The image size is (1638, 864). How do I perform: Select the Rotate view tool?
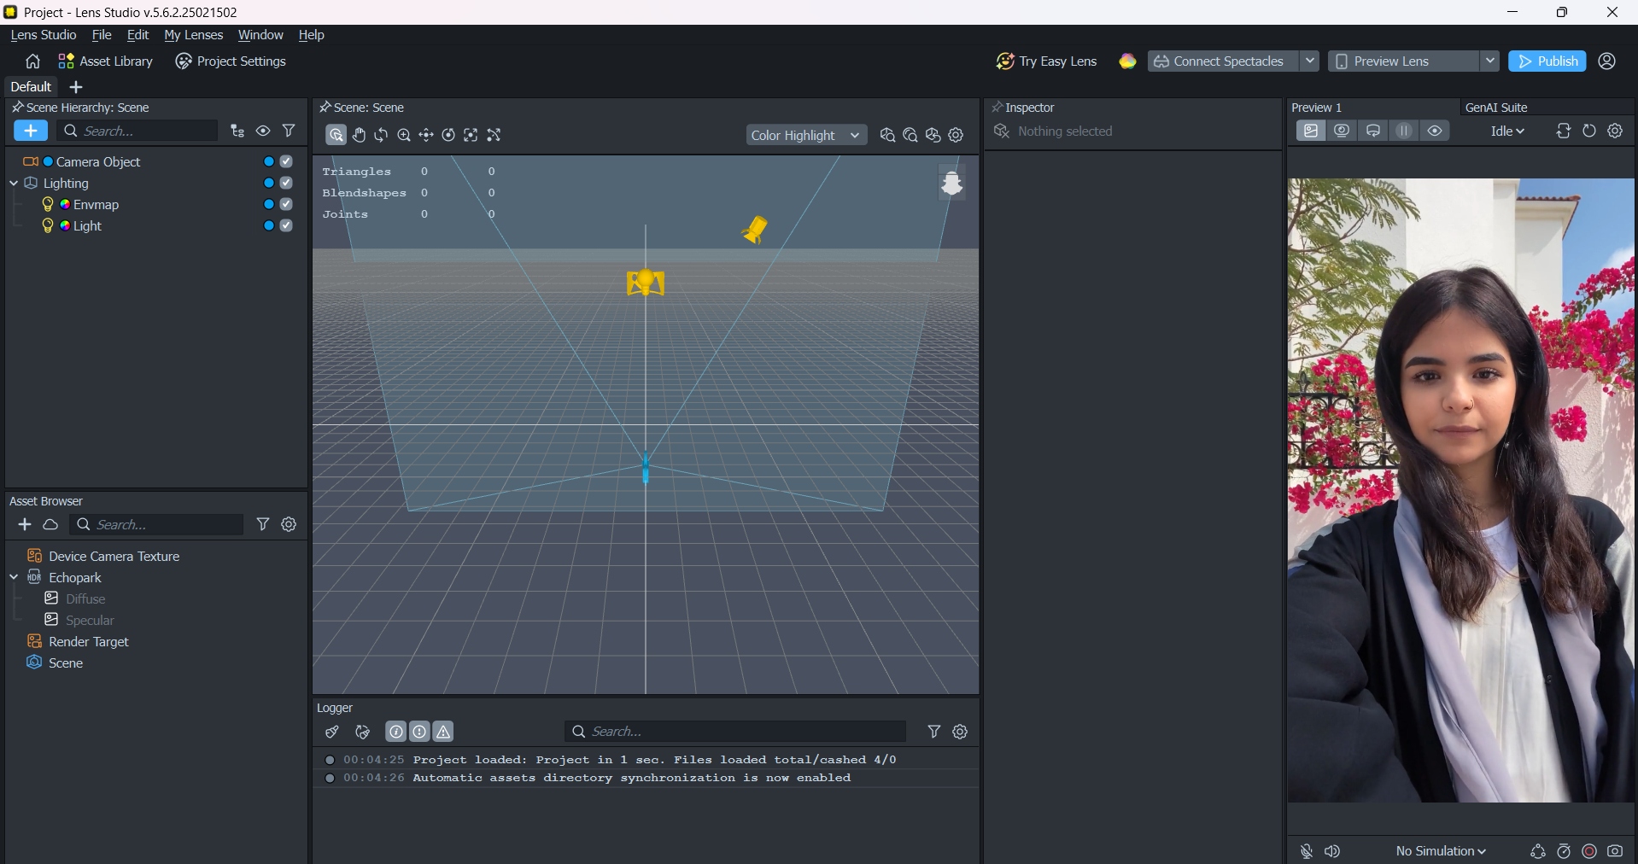pyautogui.click(x=381, y=135)
